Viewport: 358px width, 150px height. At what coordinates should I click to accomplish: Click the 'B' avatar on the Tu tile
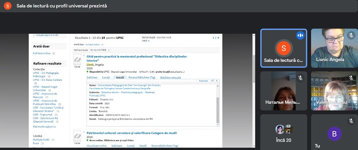(x=334, y=134)
